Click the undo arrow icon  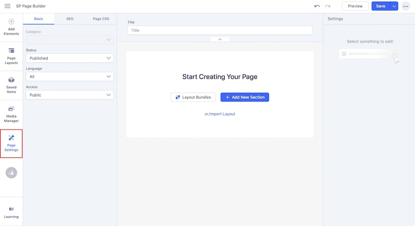pos(317,6)
